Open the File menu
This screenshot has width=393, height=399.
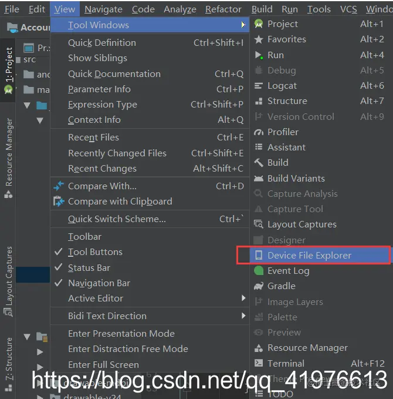pyautogui.click(x=12, y=9)
